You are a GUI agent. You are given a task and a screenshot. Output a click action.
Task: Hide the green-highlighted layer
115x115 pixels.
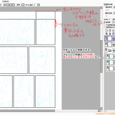pos(108,61)
